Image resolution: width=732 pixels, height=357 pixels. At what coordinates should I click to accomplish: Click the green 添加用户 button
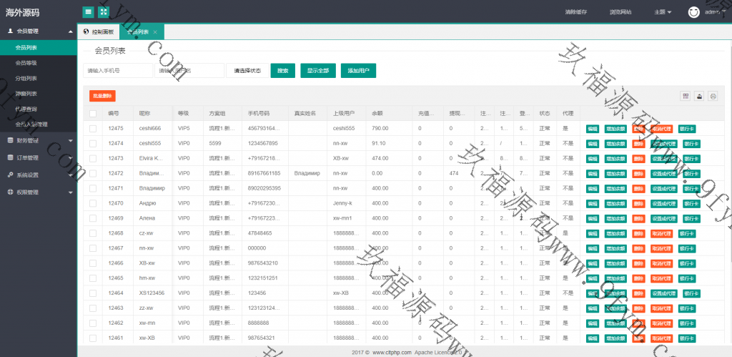pyautogui.click(x=357, y=71)
